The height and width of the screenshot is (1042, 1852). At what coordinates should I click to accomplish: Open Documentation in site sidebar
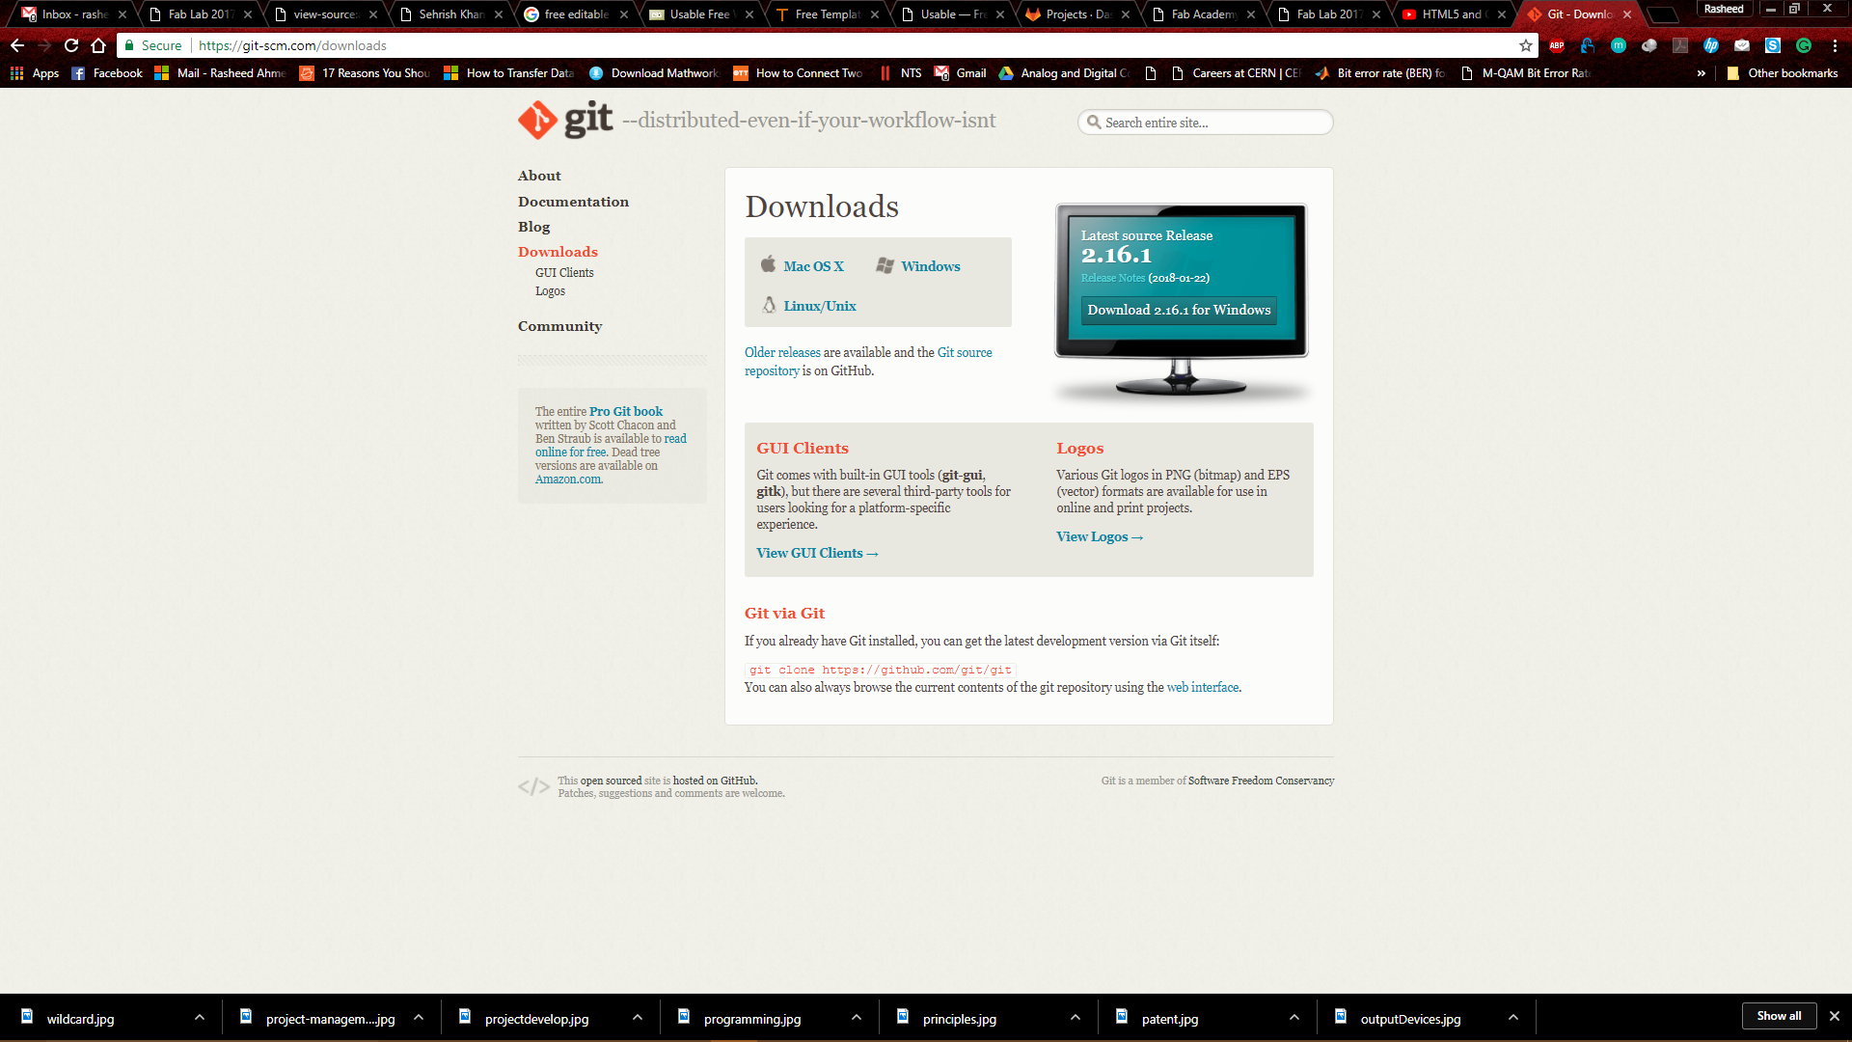coord(573,202)
